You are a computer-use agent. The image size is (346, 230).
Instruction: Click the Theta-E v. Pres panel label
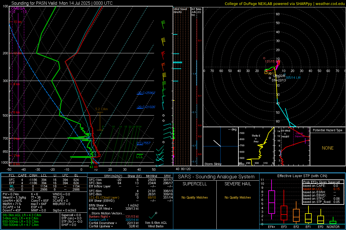point(256,138)
